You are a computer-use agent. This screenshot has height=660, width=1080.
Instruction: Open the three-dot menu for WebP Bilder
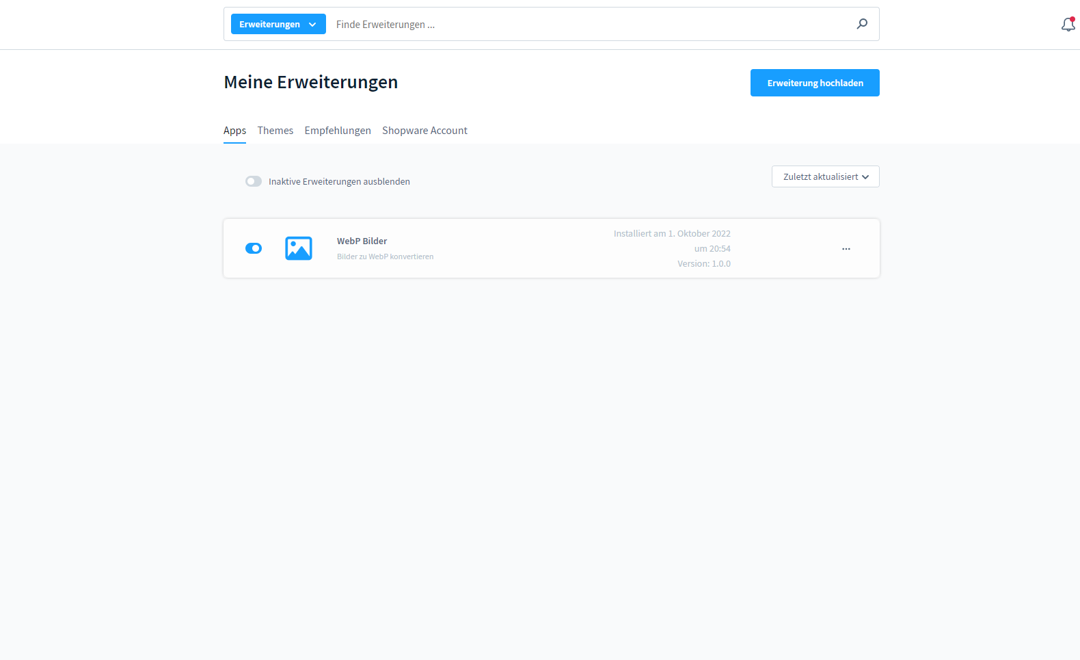tap(846, 249)
